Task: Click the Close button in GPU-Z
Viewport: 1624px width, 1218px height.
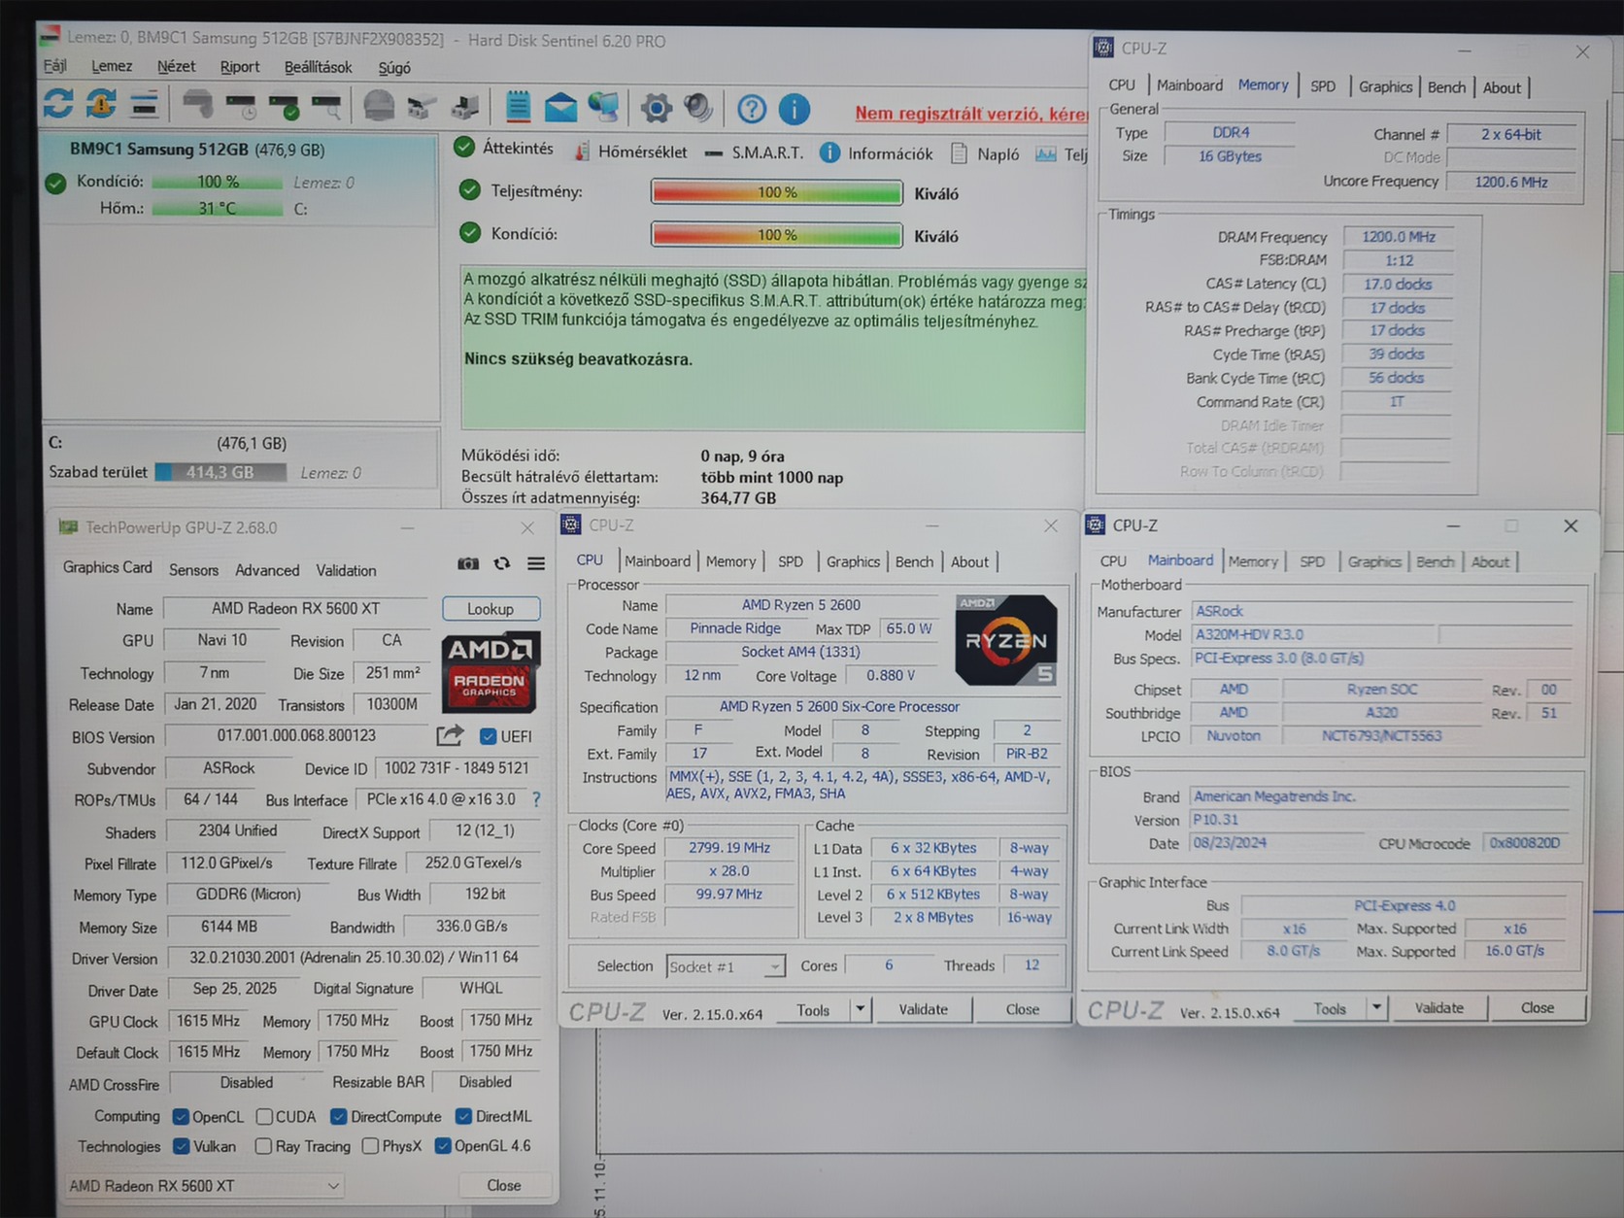Action: [x=504, y=1185]
